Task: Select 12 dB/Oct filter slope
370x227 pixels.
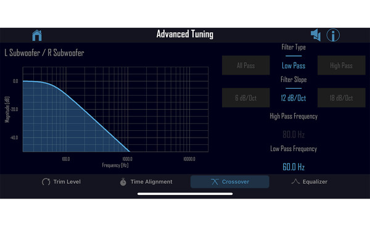Action: click(x=294, y=98)
